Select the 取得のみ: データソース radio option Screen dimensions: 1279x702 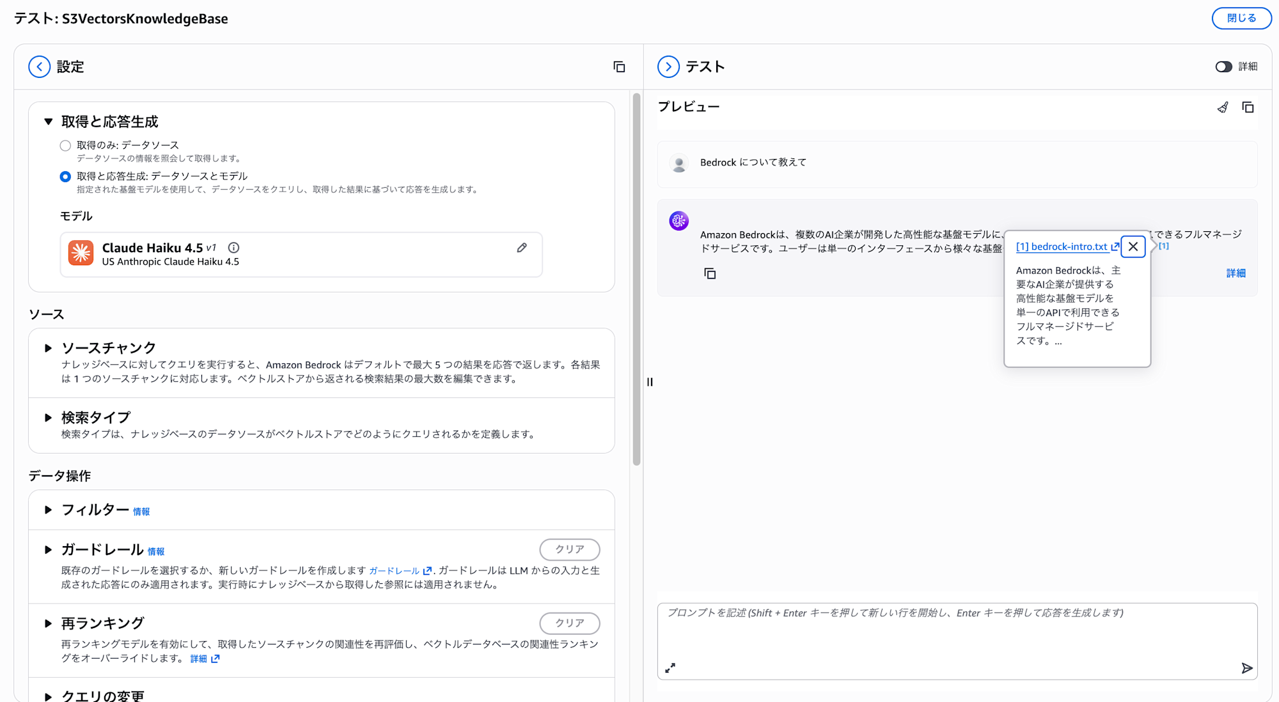point(65,146)
